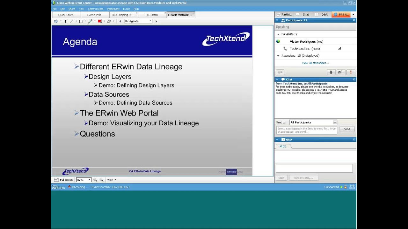408x229 pixels.
Task: Close the Participants panel
Action: click(354, 20)
